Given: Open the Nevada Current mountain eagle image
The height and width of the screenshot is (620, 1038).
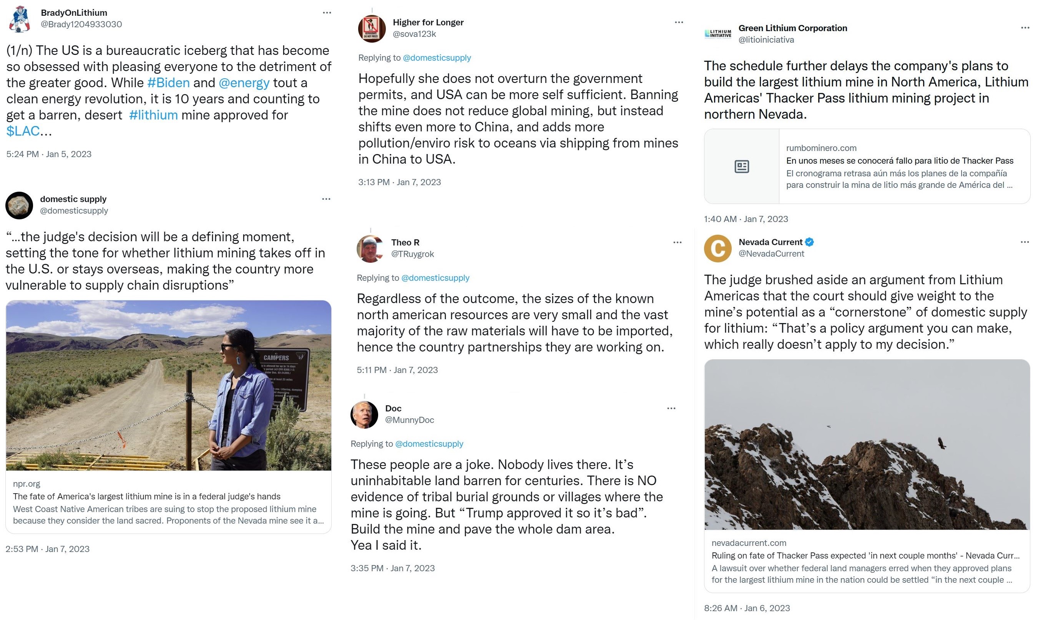Looking at the screenshot, I should coord(867,444).
